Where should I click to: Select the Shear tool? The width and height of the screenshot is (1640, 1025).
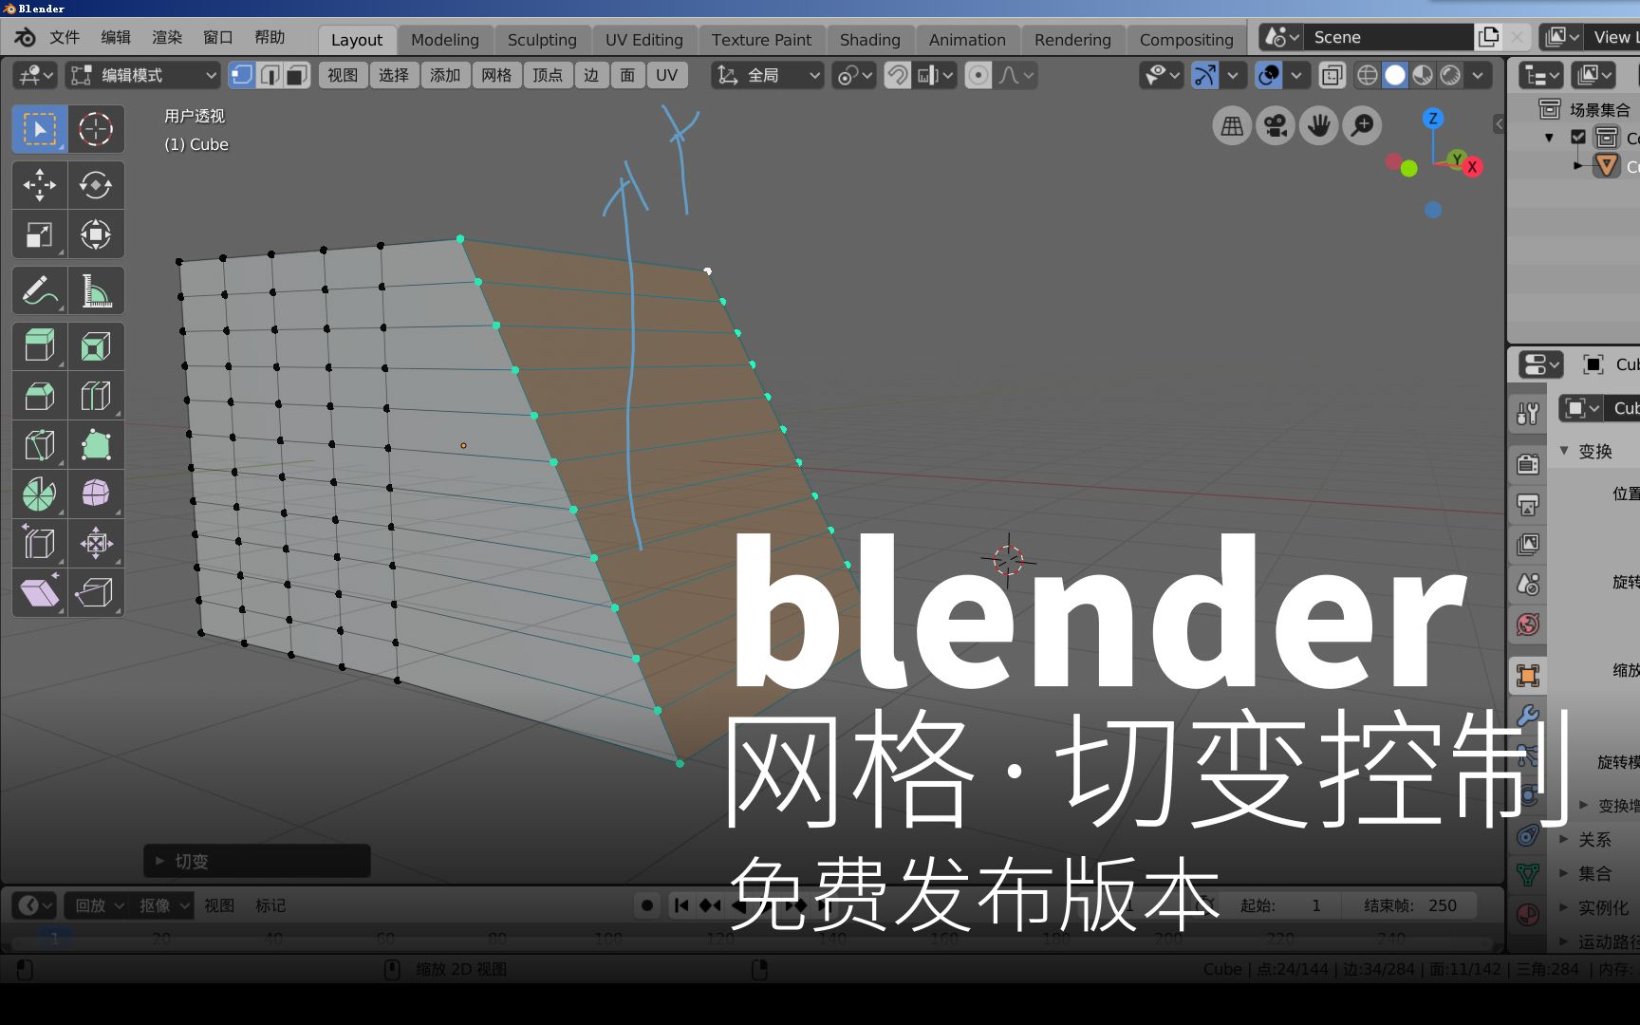pos(39,593)
